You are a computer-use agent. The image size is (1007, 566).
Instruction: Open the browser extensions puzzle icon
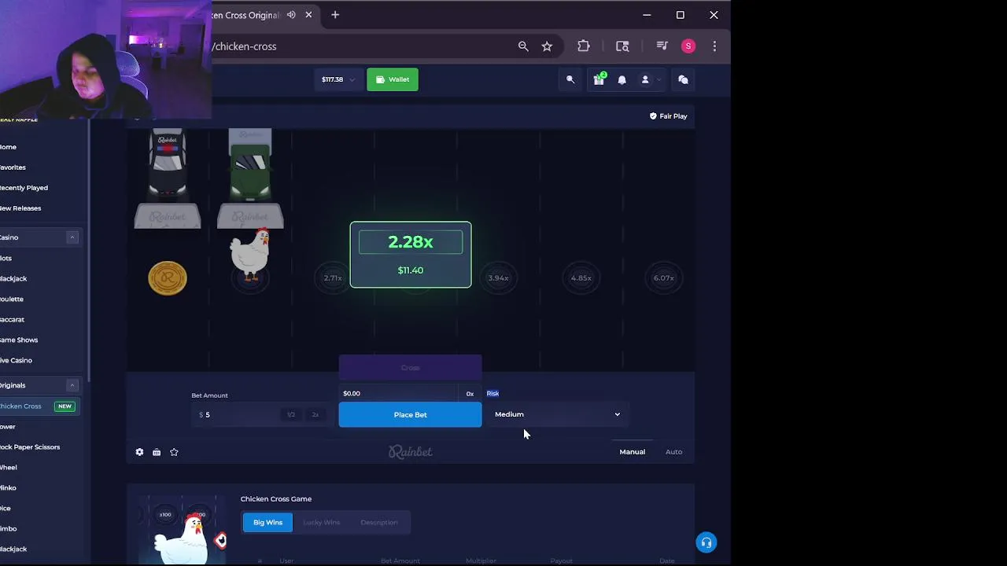point(584,46)
